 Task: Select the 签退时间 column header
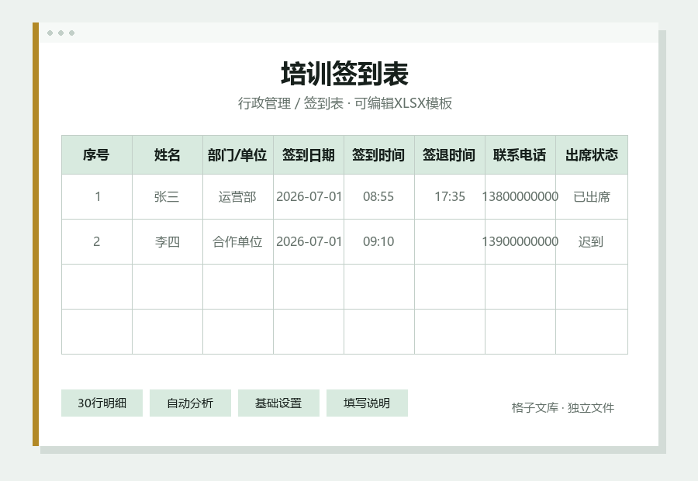click(450, 155)
